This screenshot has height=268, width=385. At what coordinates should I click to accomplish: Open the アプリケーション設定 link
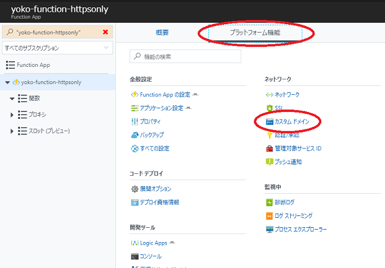[162, 108]
